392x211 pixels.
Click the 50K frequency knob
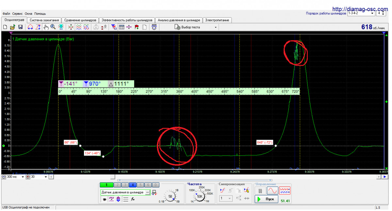click(200, 197)
